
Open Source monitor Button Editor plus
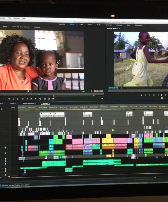(102, 99)
